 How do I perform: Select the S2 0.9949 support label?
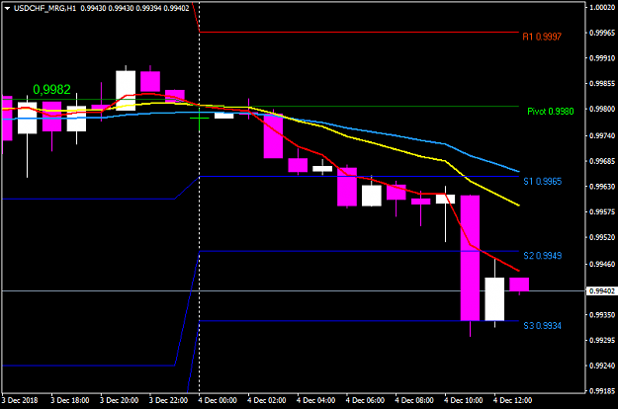pos(542,256)
